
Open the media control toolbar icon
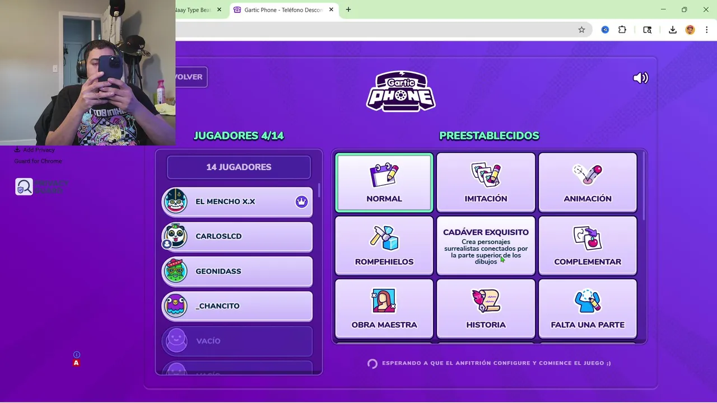tap(648, 30)
